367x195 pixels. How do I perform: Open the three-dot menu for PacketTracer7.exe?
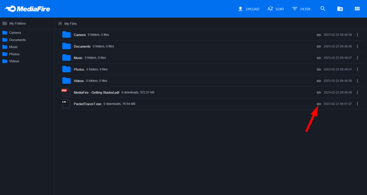click(357, 104)
